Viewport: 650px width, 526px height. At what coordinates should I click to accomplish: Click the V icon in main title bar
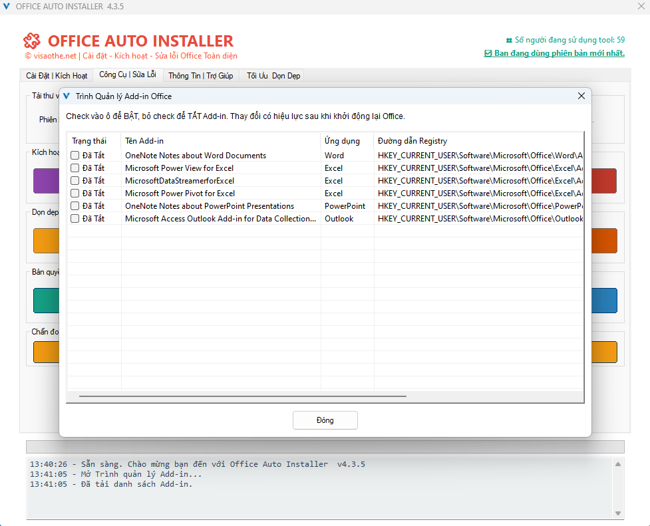pyautogui.click(x=7, y=7)
